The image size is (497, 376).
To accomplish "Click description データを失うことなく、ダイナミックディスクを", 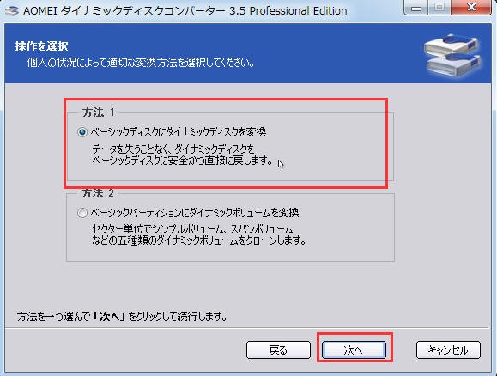I will (173, 149).
